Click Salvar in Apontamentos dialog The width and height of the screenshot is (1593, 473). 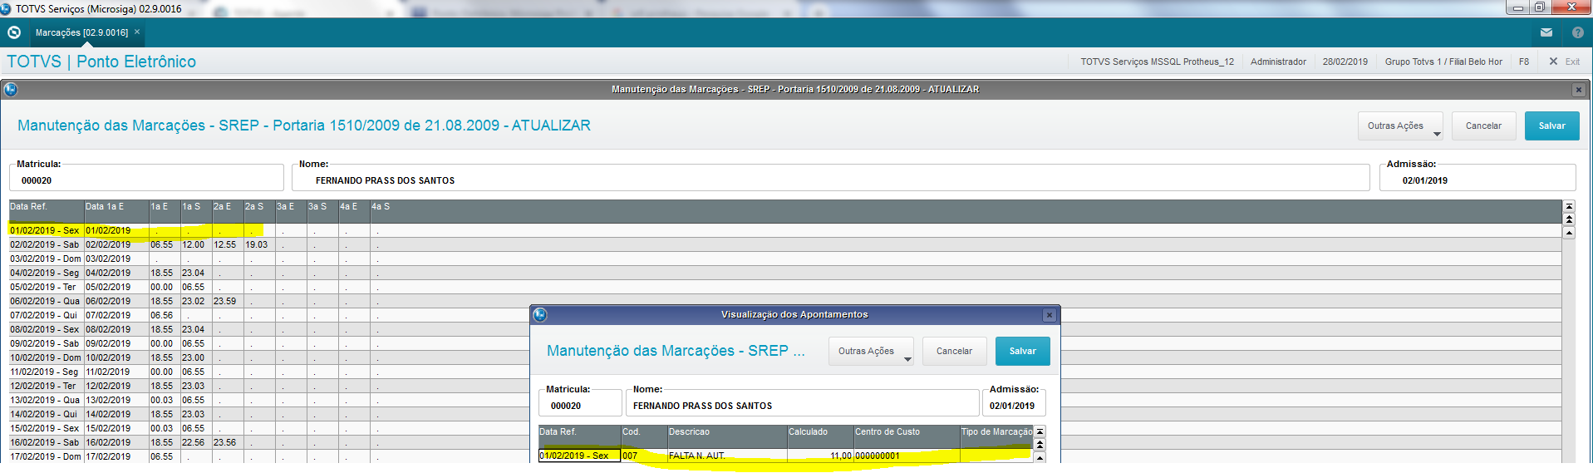pos(1022,351)
